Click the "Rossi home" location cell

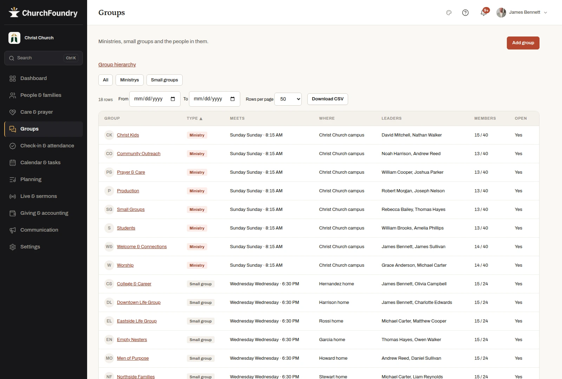[x=331, y=321]
